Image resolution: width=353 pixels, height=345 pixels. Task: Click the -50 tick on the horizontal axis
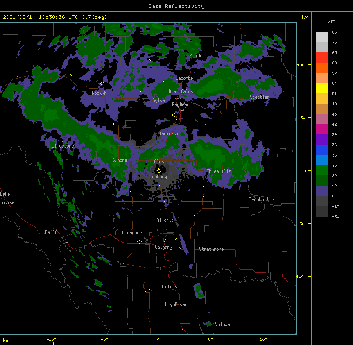click(x=104, y=339)
